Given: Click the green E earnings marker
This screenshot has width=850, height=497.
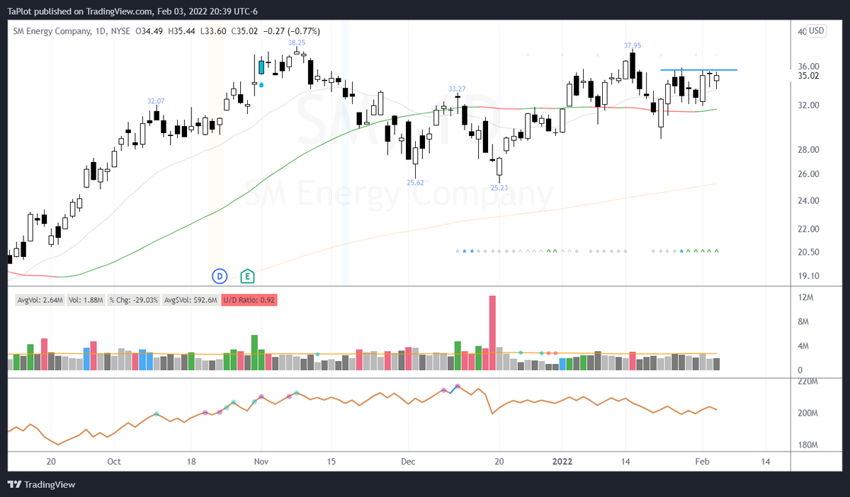Looking at the screenshot, I should tap(247, 275).
